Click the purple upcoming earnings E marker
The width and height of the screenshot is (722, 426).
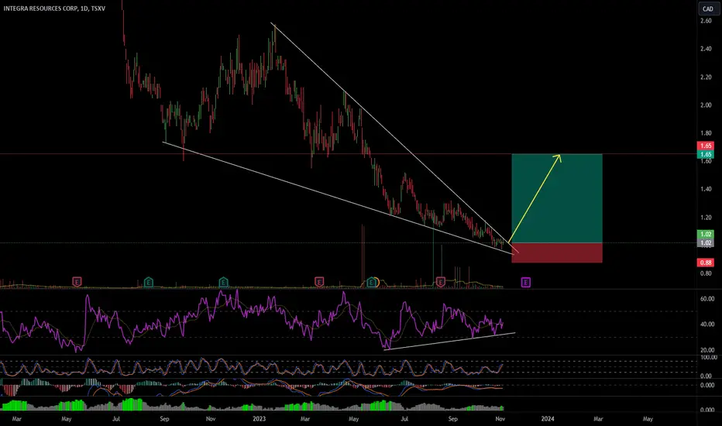[x=526, y=282]
